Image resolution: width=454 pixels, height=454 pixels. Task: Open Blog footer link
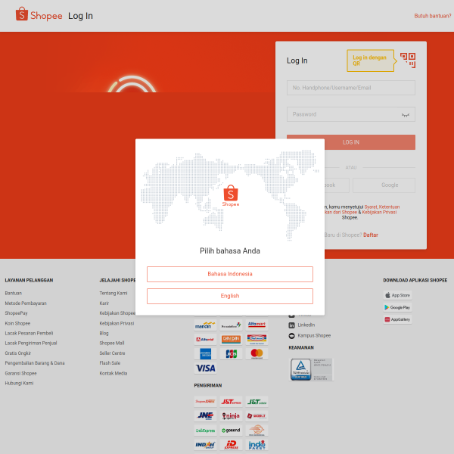pos(104,333)
